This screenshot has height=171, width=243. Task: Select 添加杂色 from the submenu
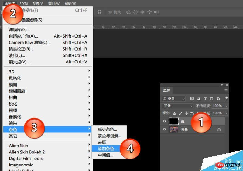(x=107, y=149)
